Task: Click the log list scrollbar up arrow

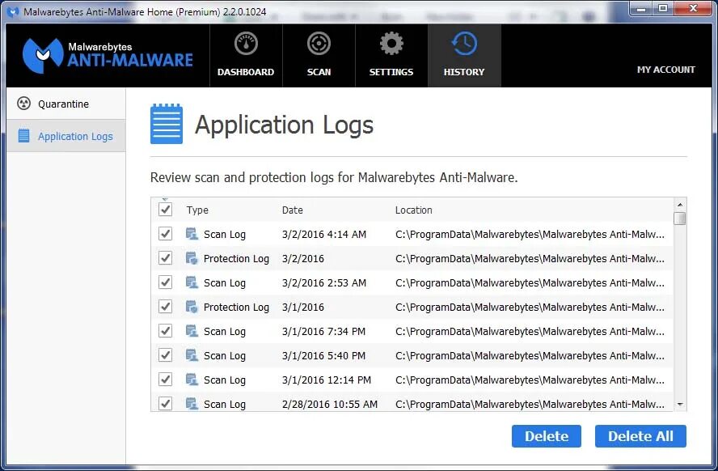Action: pos(680,205)
